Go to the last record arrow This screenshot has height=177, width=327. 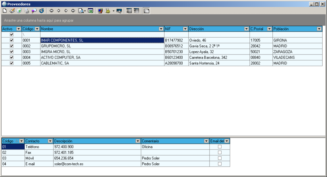73,11
